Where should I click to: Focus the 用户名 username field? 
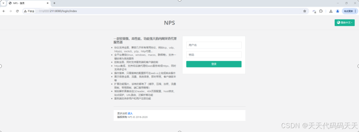[214, 45]
